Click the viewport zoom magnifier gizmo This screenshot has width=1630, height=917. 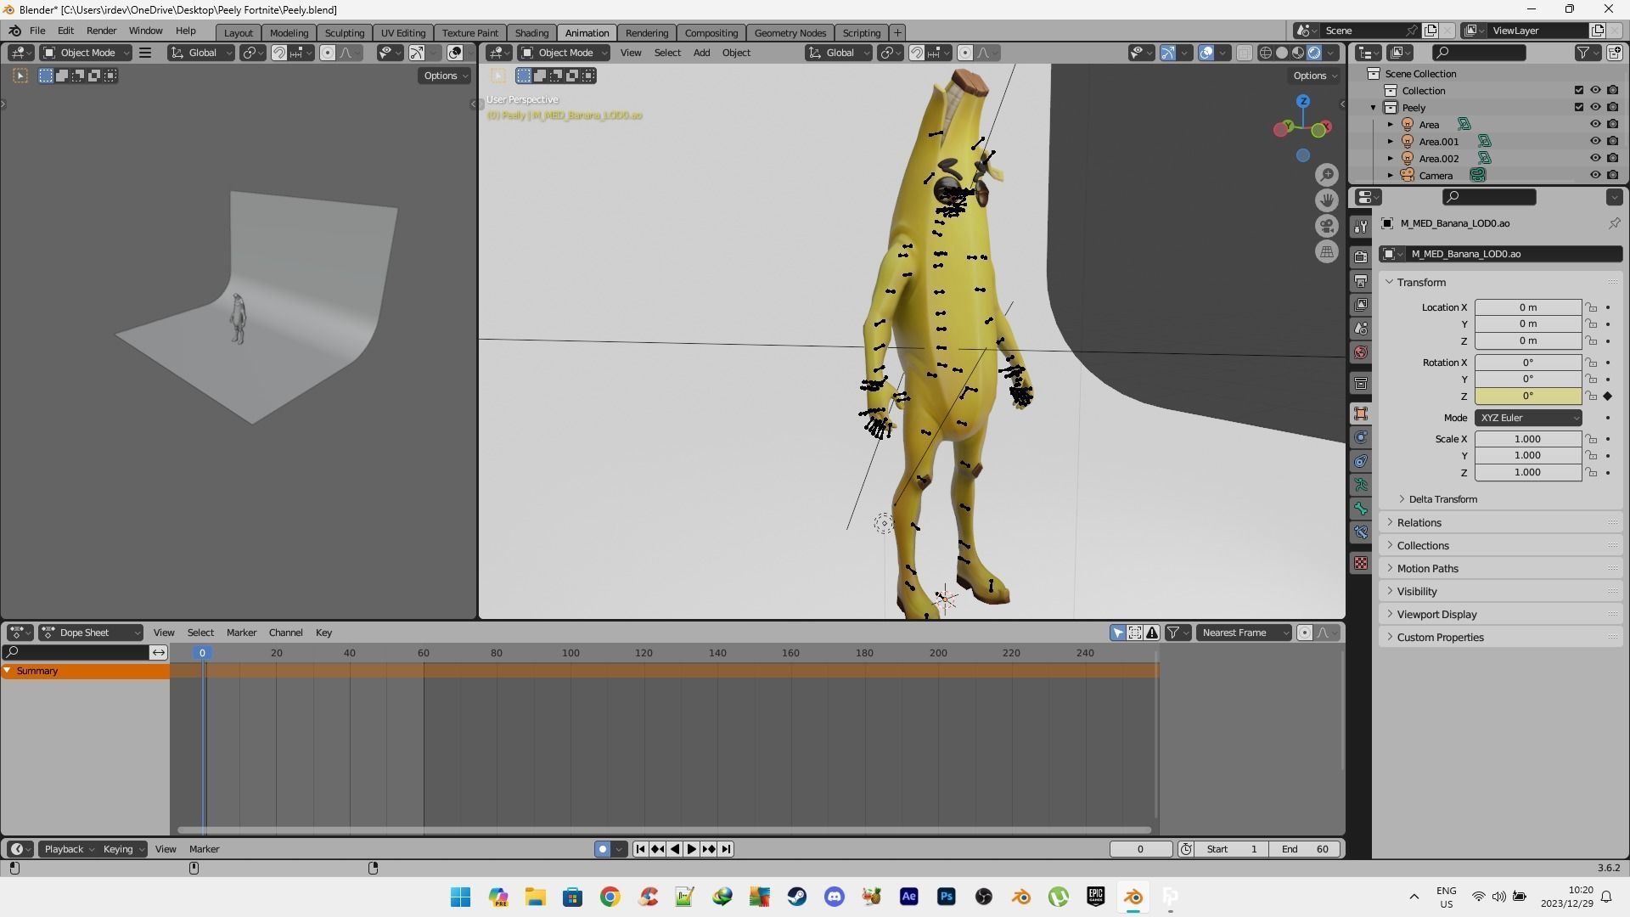(1327, 175)
